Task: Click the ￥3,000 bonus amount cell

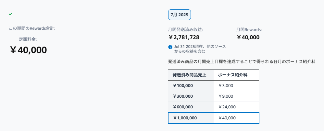Action: [x=236, y=86]
